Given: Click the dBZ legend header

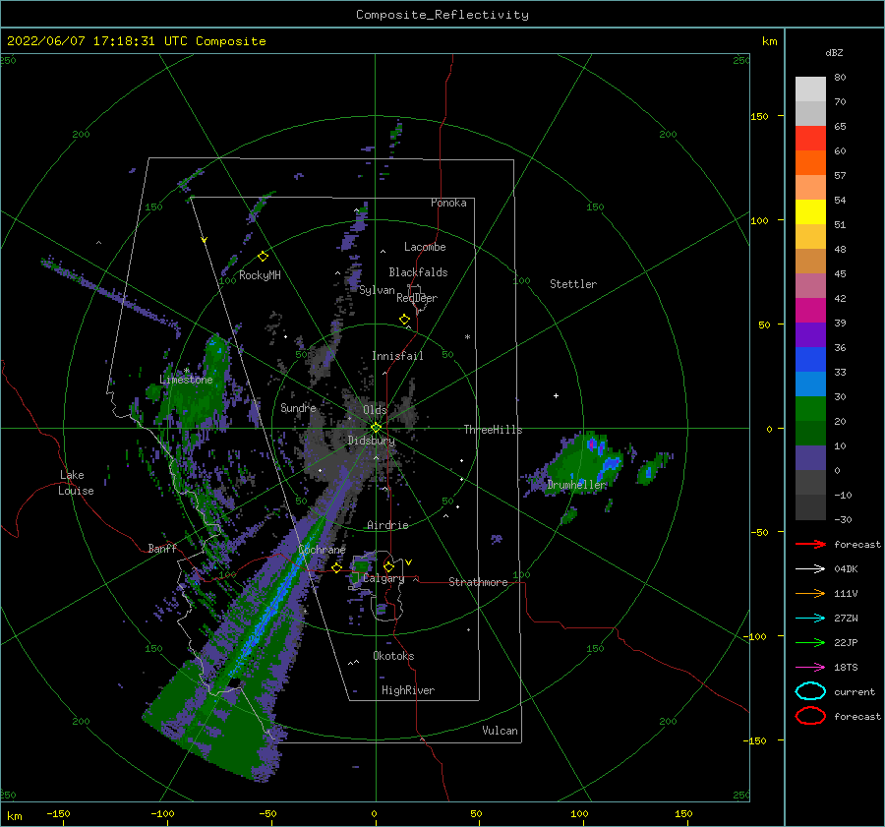Looking at the screenshot, I should pos(834,52).
